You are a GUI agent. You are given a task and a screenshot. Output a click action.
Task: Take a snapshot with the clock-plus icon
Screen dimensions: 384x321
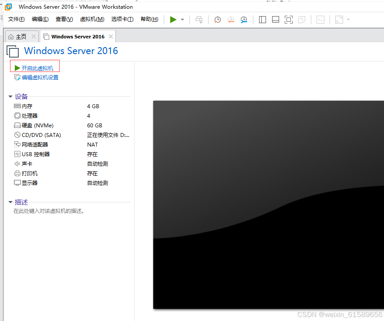(217, 20)
